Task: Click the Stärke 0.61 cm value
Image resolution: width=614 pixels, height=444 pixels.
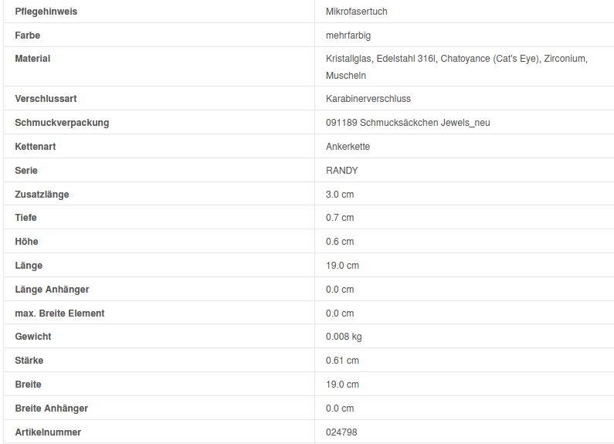Action: (x=342, y=361)
